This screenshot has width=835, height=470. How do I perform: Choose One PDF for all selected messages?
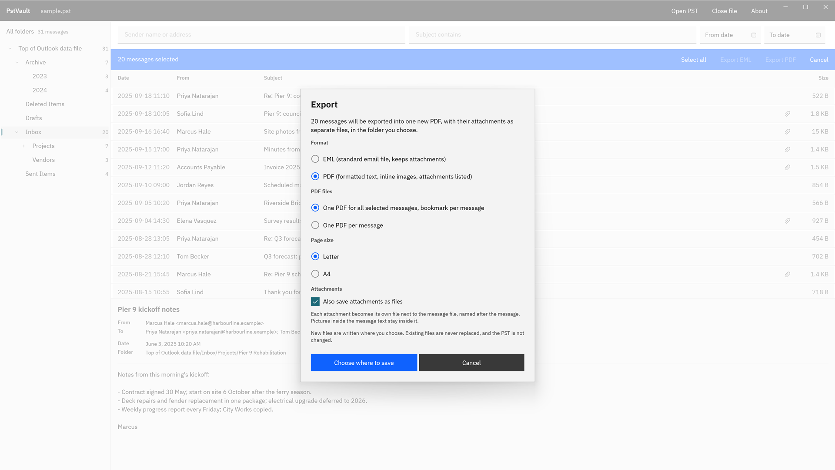tap(315, 208)
